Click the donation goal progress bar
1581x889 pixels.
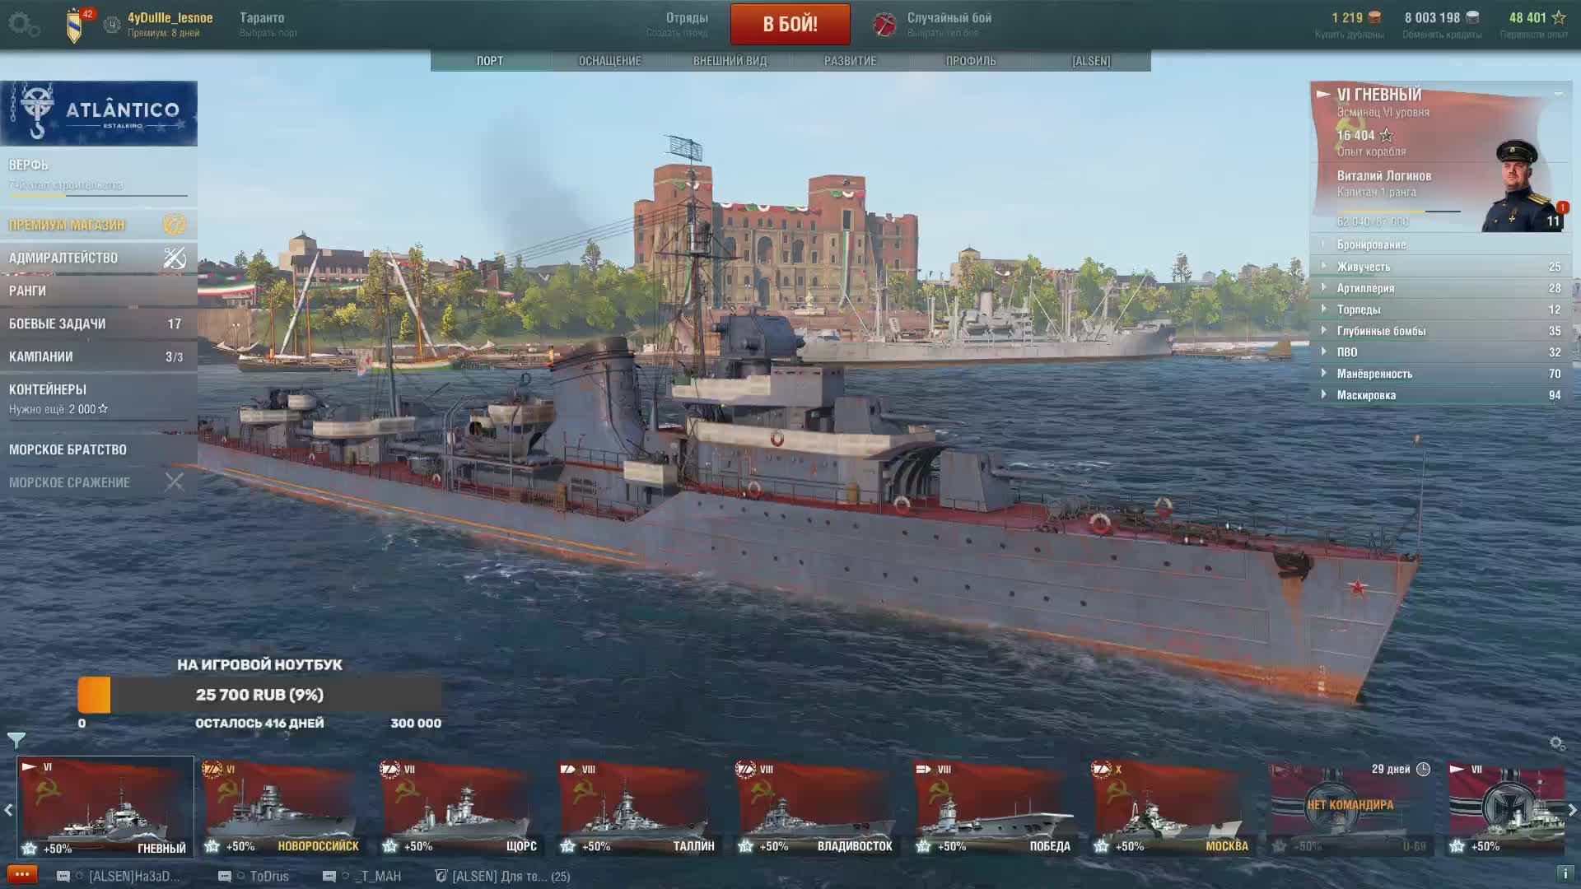(x=259, y=696)
